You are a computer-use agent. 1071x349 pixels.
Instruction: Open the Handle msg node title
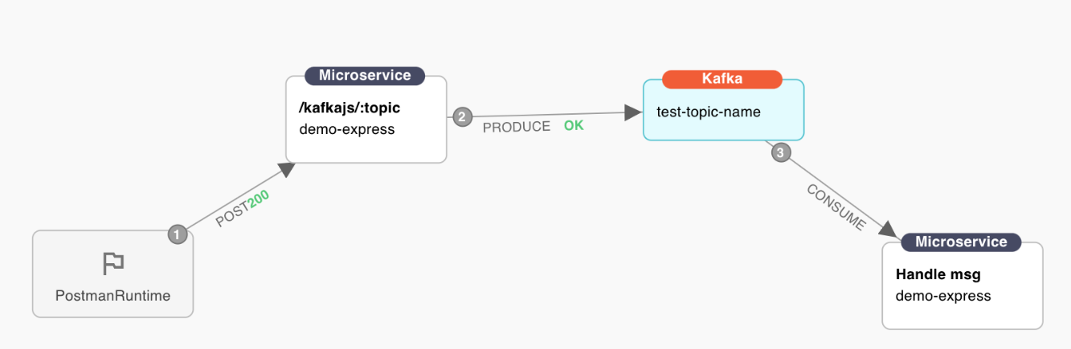pos(938,274)
